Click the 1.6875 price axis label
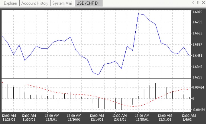206x124 pixels. tap(197, 12)
